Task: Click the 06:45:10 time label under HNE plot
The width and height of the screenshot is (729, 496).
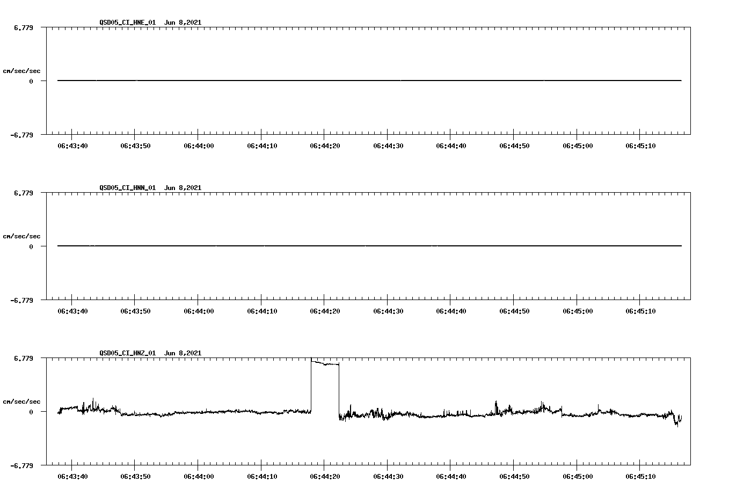Action: pos(640,146)
